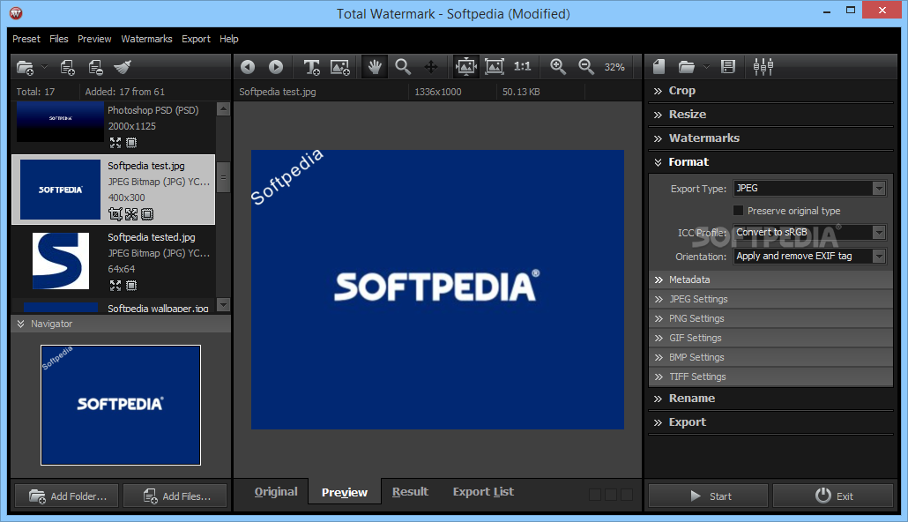Select Softpedia test.jpg in file list
This screenshot has height=522, width=908.
pyautogui.click(x=114, y=190)
